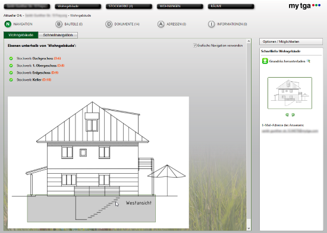The height and width of the screenshot is (233, 327).
Task: Open Bauteile via the B icon
Action: [59, 24]
